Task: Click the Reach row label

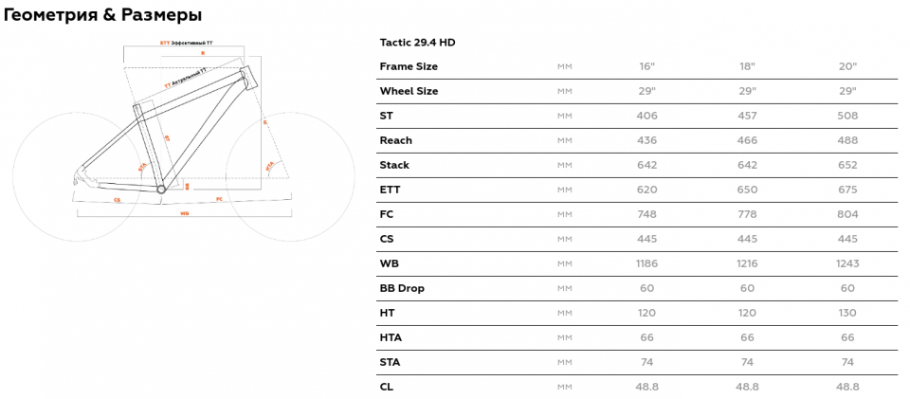Action: tap(395, 140)
